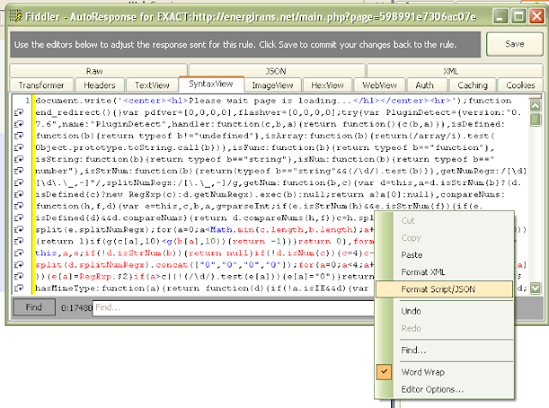Click the wrap marker beside 'isString' line

[x=19, y=159]
